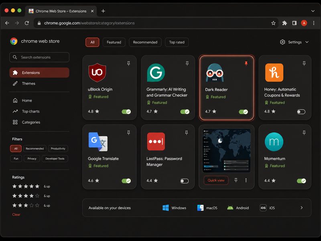The height and width of the screenshot is (241, 321).
Task: Open a new browser tab
Action: pyautogui.click(x=103, y=11)
